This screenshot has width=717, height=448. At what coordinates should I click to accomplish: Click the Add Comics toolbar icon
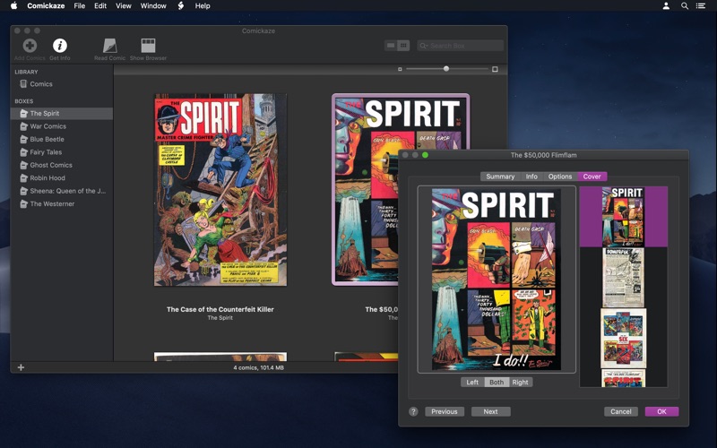(x=30, y=46)
